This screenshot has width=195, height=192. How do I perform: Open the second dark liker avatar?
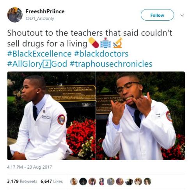[x=83, y=181]
